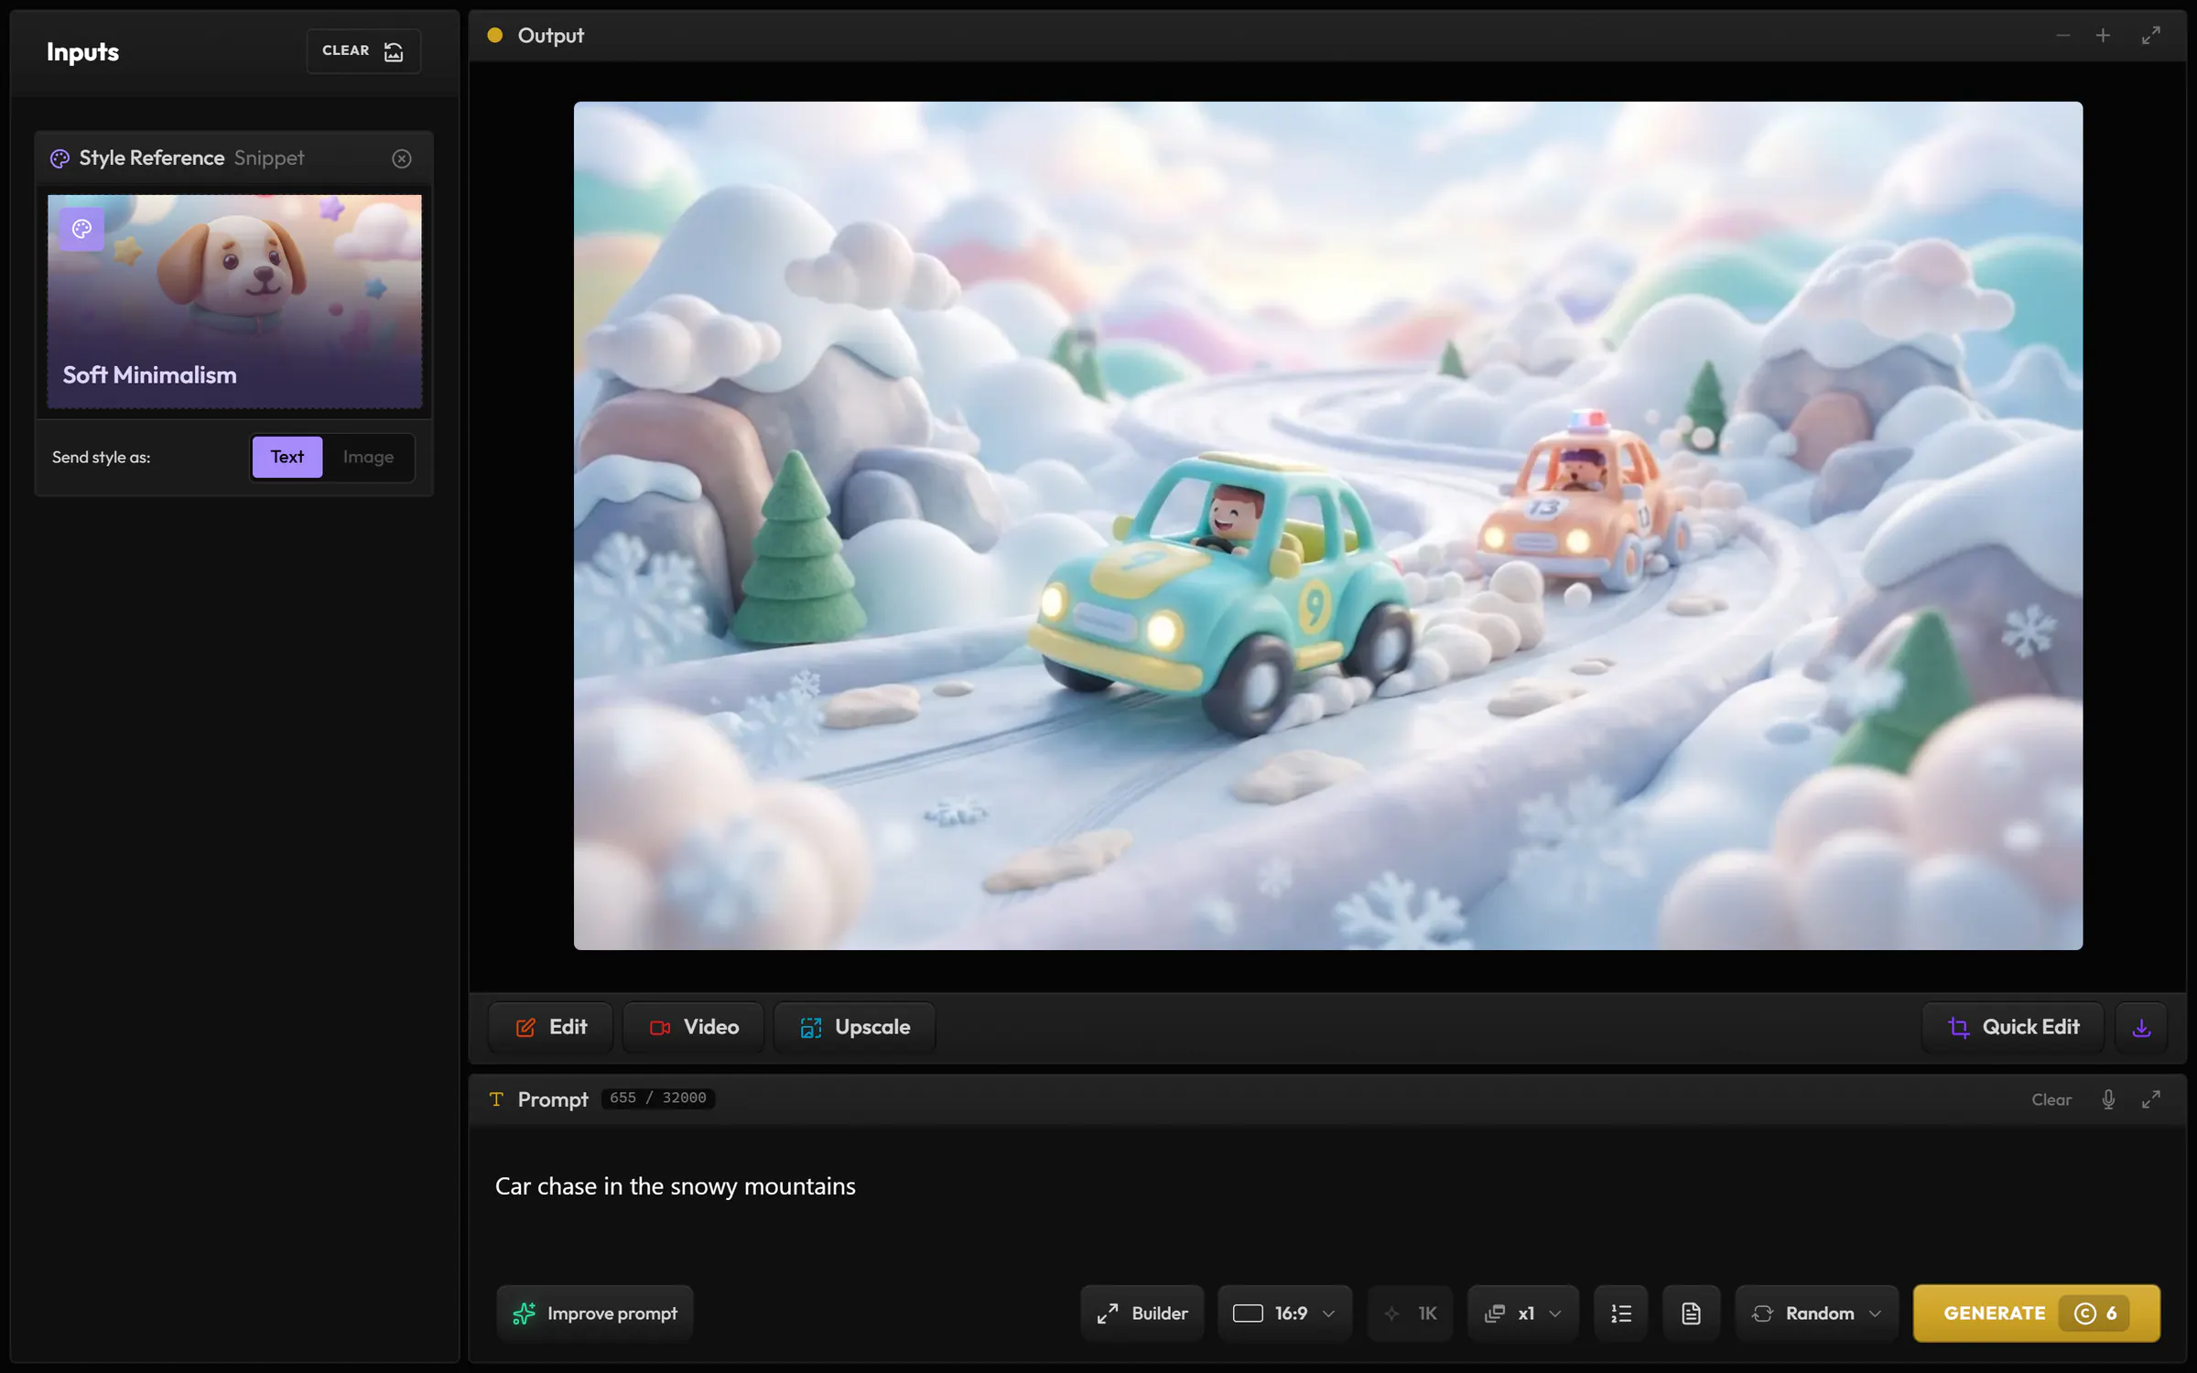Open the Edit option for output
The image size is (2197, 1373).
click(x=551, y=1027)
